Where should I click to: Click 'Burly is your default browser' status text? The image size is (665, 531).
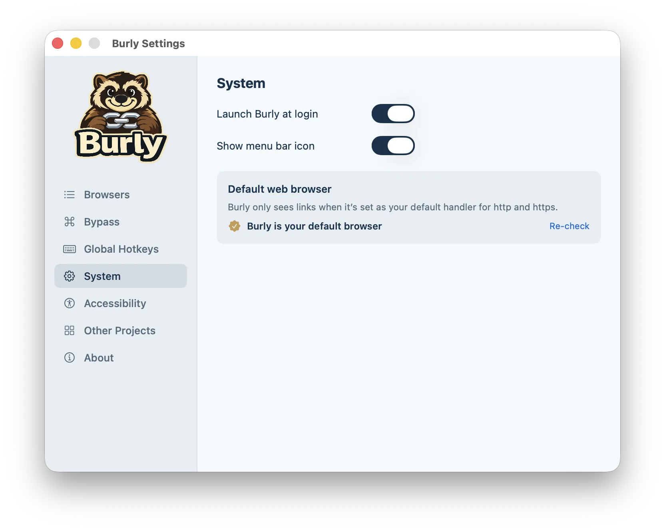(x=315, y=226)
